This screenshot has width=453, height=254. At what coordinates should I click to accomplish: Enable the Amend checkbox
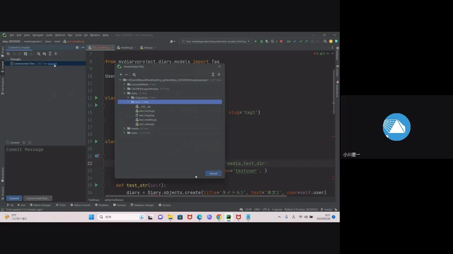click(x=8, y=143)
